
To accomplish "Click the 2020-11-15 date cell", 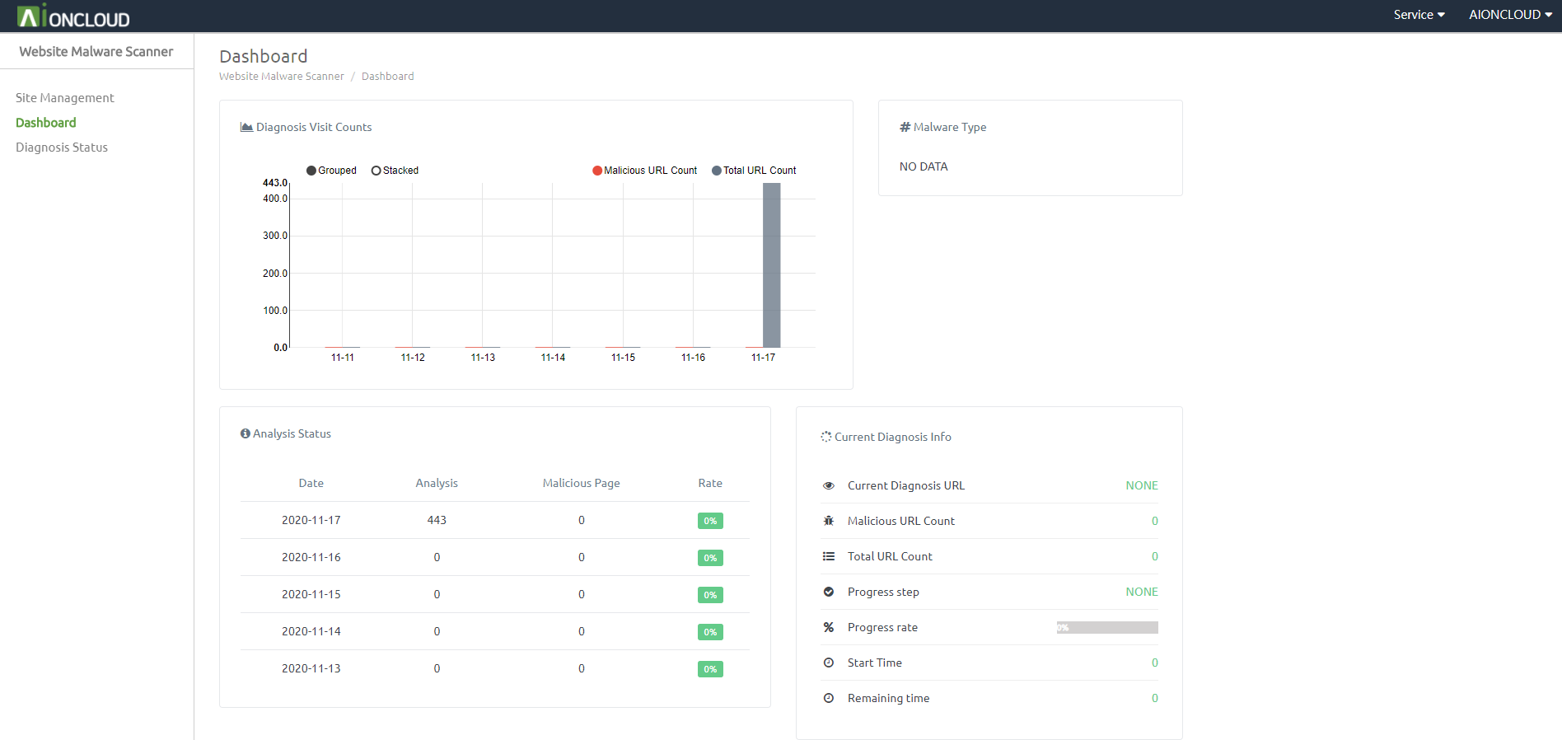I will pyautogui.click(x=311, y=595).
